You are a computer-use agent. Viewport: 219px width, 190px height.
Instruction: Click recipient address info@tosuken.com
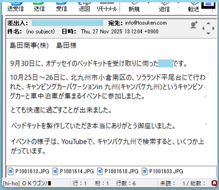(146, 23)
